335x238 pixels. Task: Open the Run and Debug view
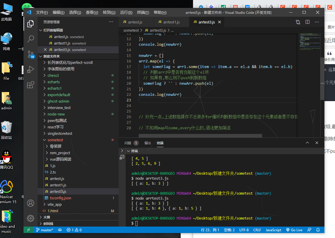[x=31, y=69]
